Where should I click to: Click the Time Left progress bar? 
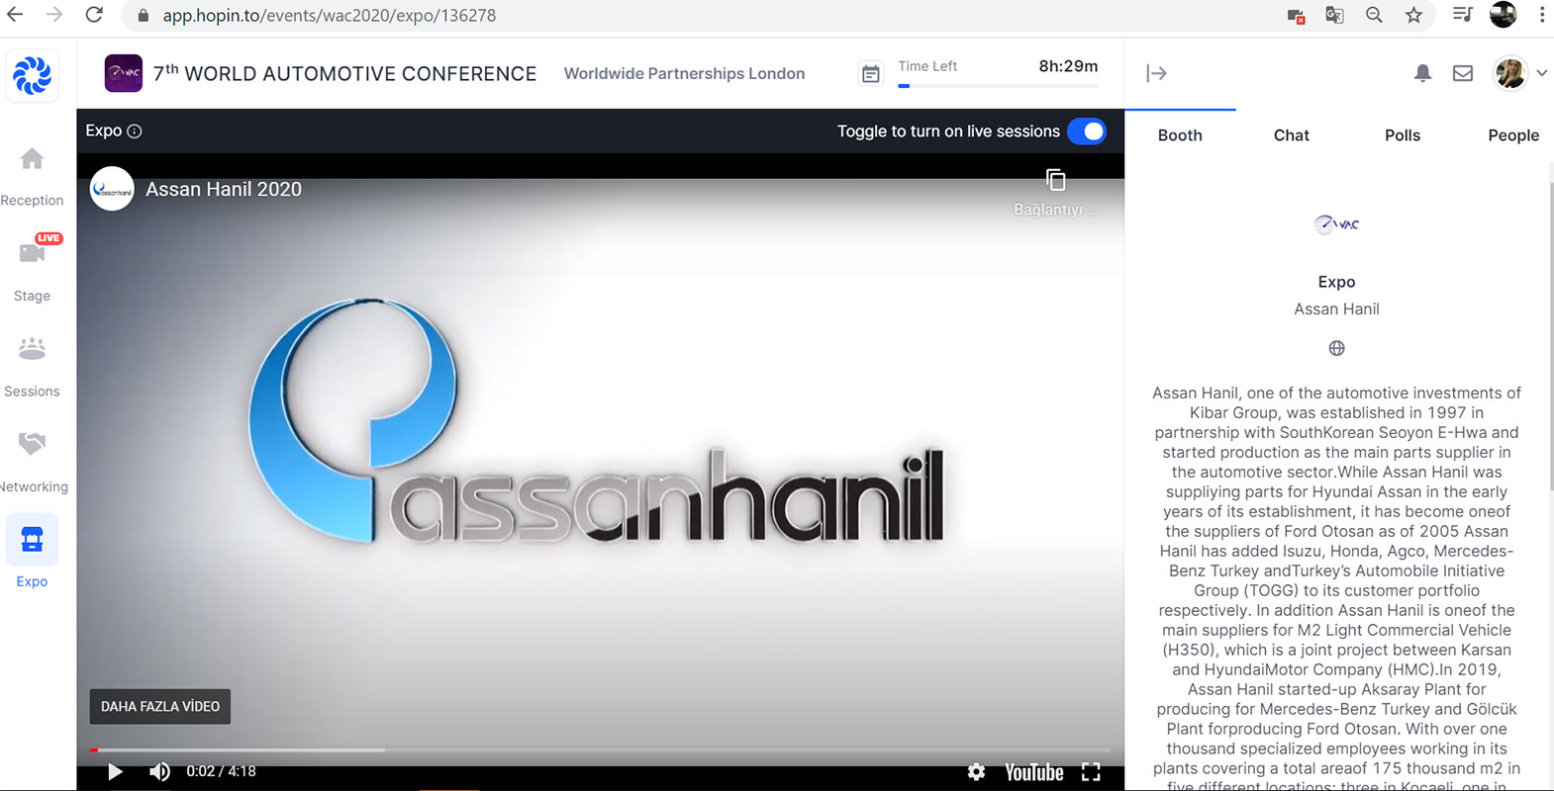pyautogui.click(x=998, y=86)
